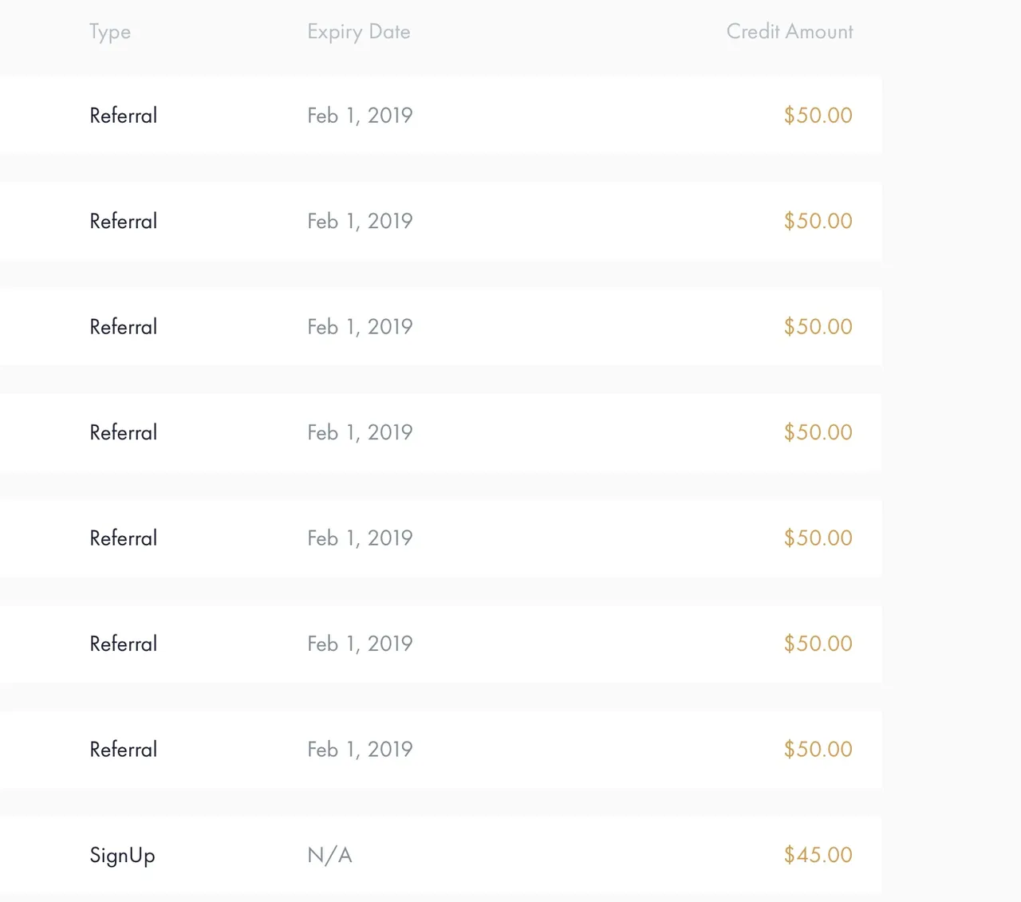The width and height of the screenshot is (1021, 902).
Task: Select the second Referral row label
Action: tap(124, 221)
